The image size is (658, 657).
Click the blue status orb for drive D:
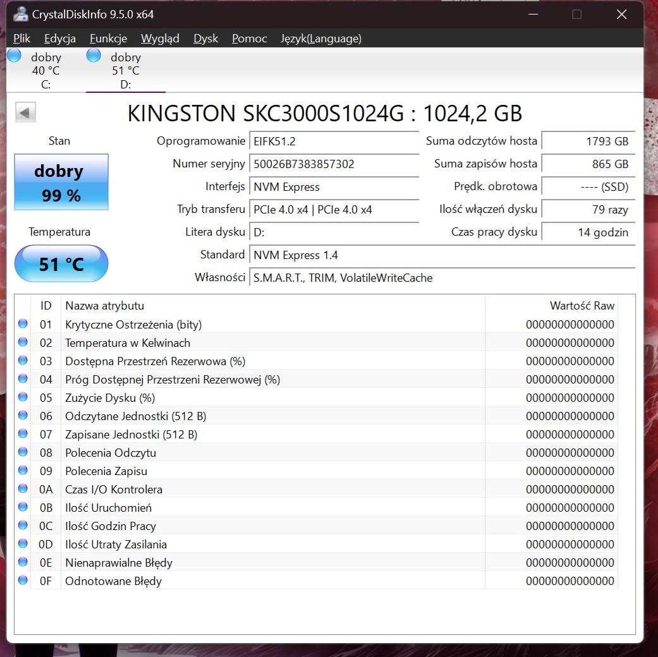click(94, 56)
